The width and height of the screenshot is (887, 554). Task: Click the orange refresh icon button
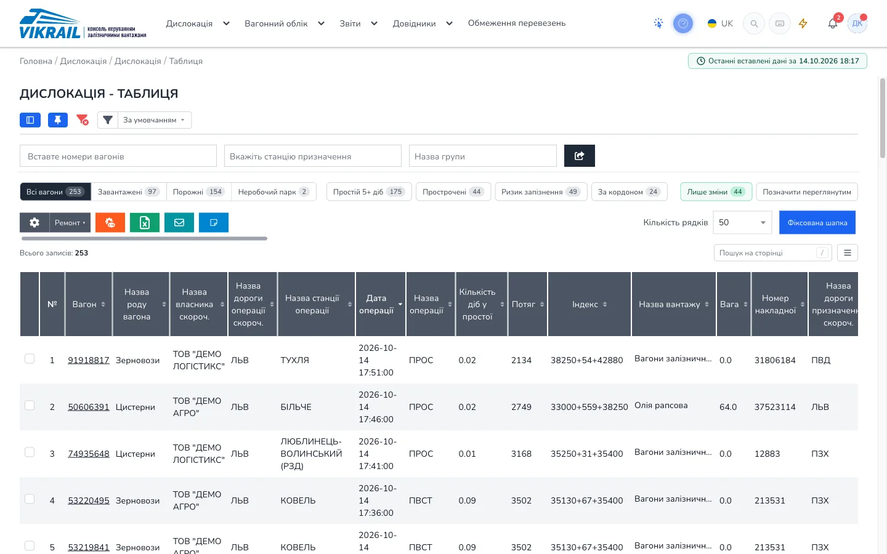[x=110, y=223]
